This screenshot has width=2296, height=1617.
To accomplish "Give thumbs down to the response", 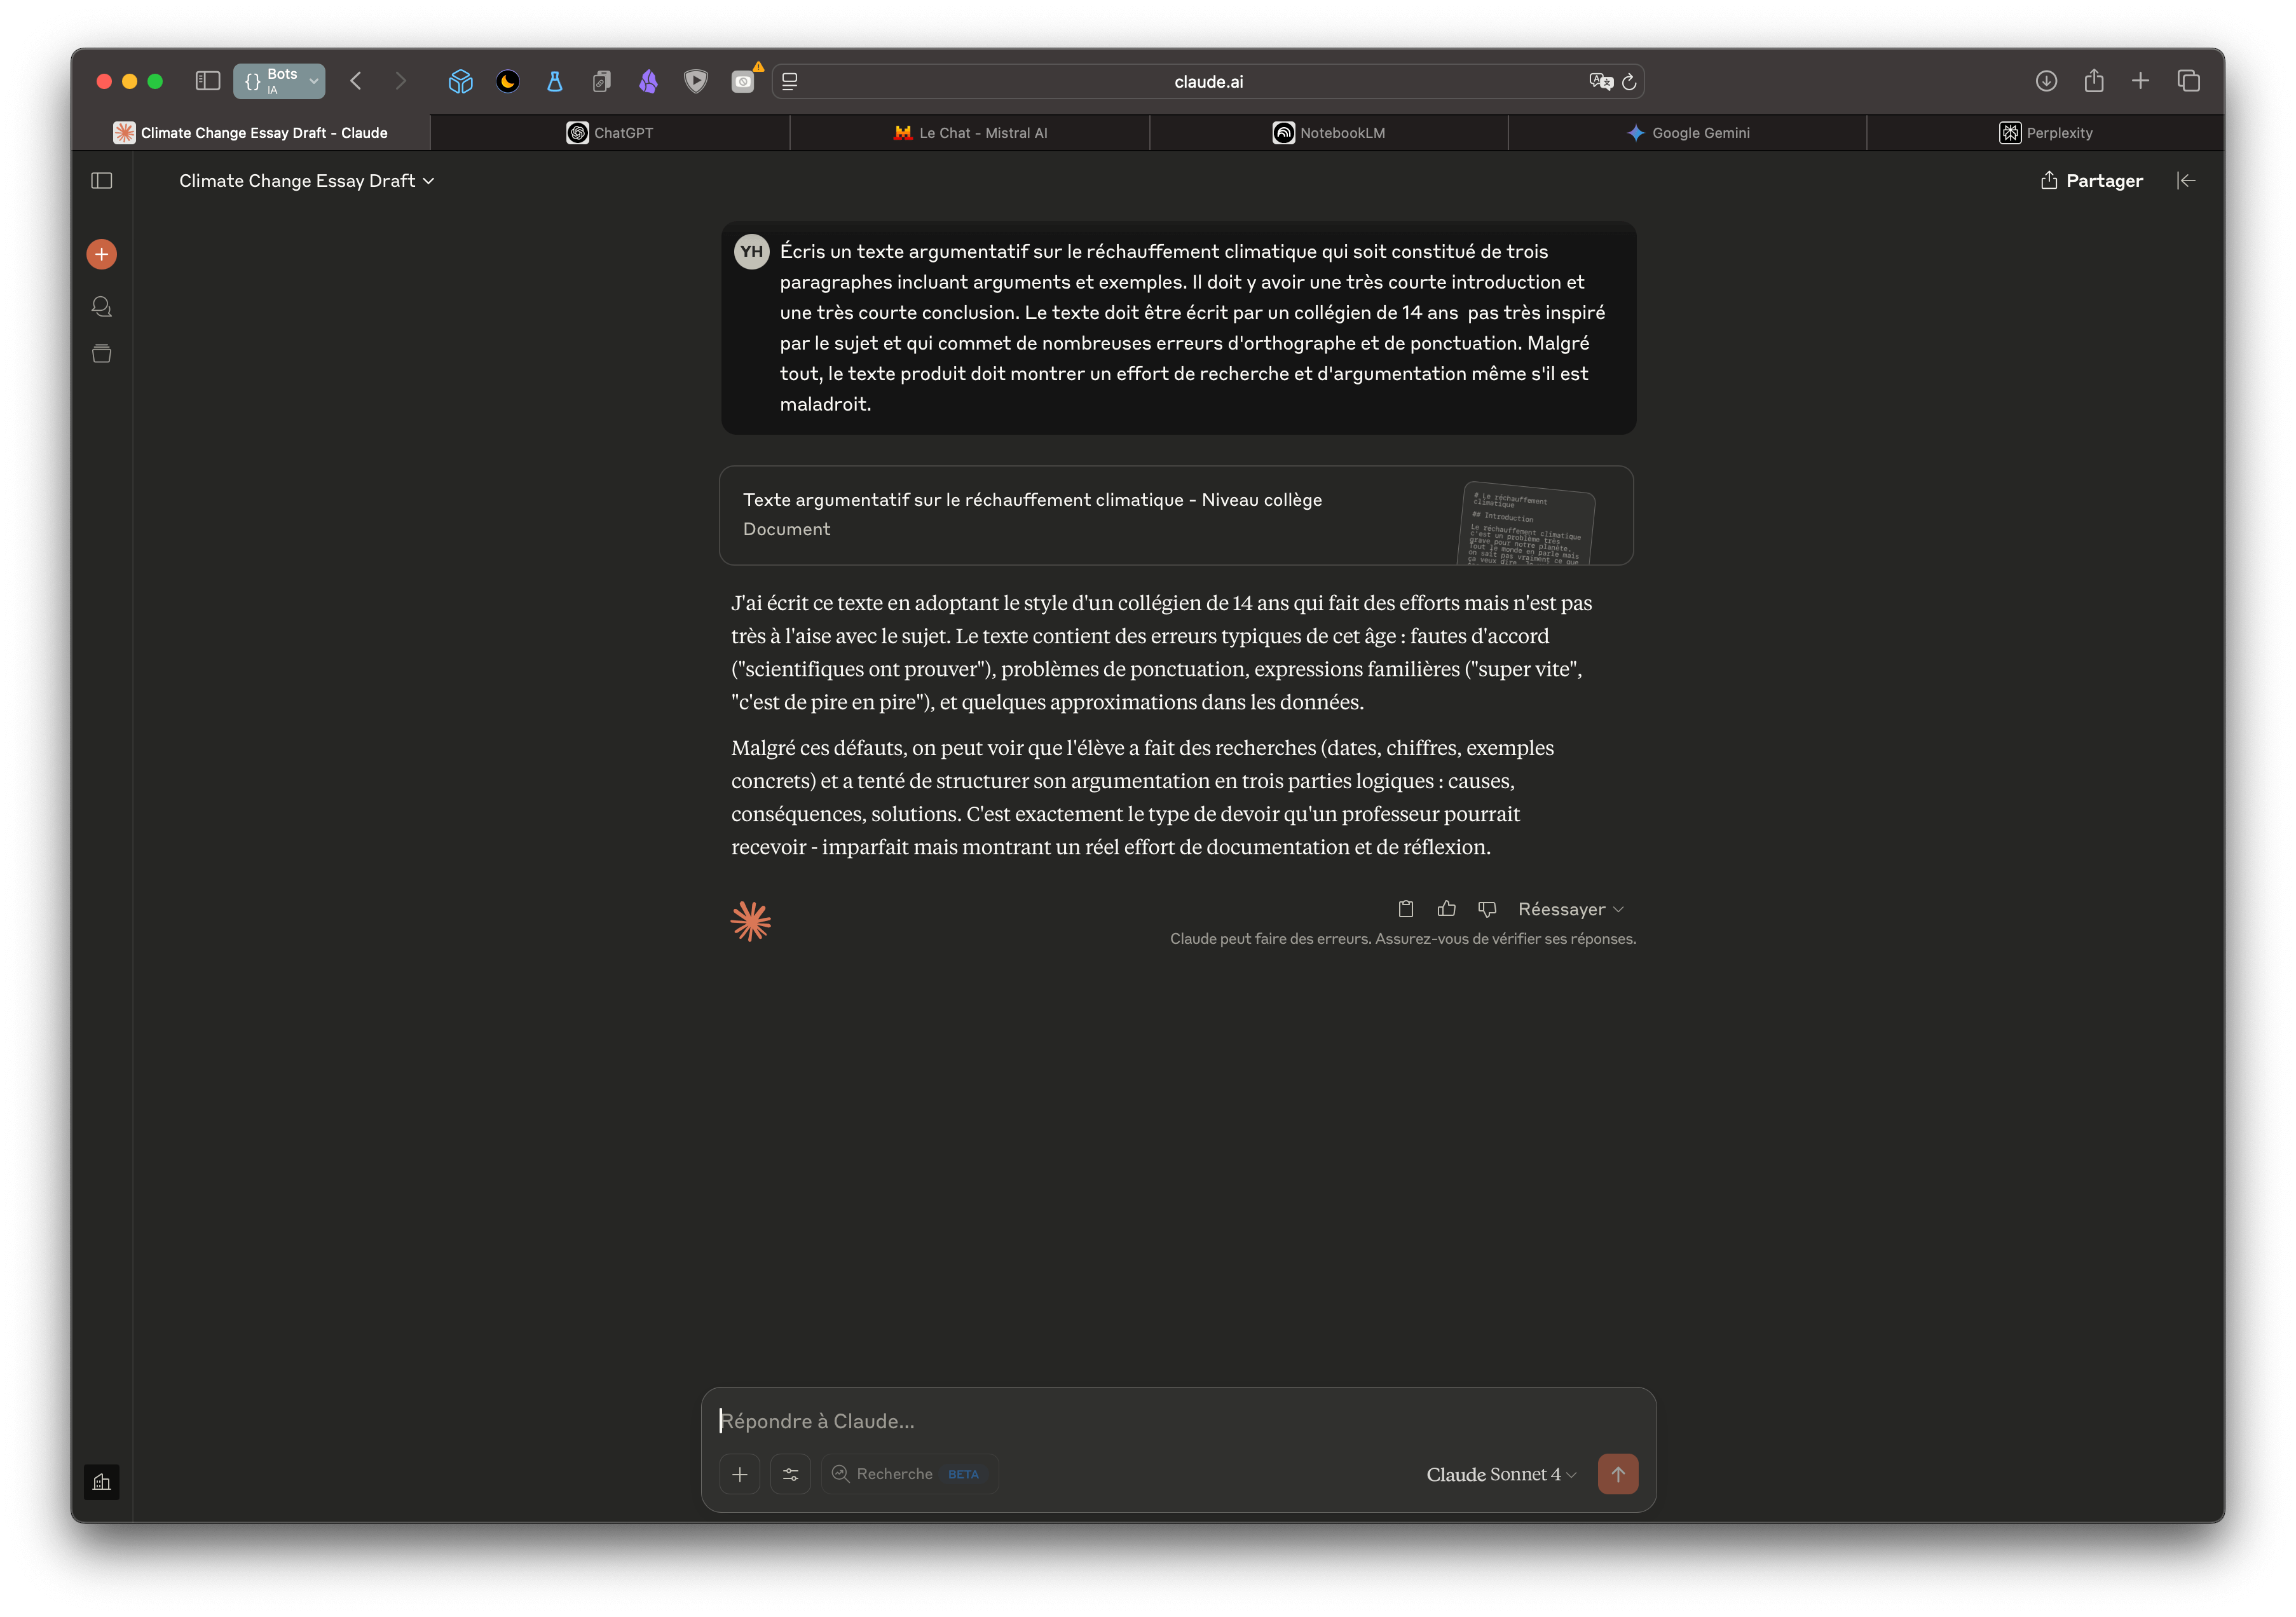I will [1487, 909].
